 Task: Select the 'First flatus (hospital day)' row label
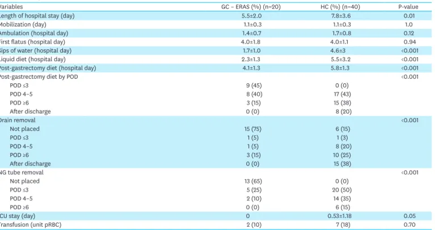click(32, 42)
